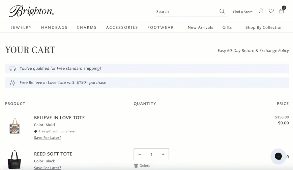
Task: Delete the Reed Soft Tote from cart
Action: [x=142, y=165]
